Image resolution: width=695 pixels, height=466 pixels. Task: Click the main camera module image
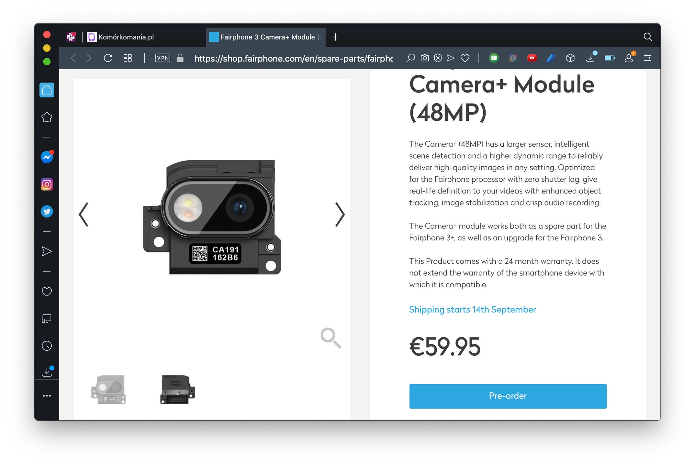coord(212,217)
